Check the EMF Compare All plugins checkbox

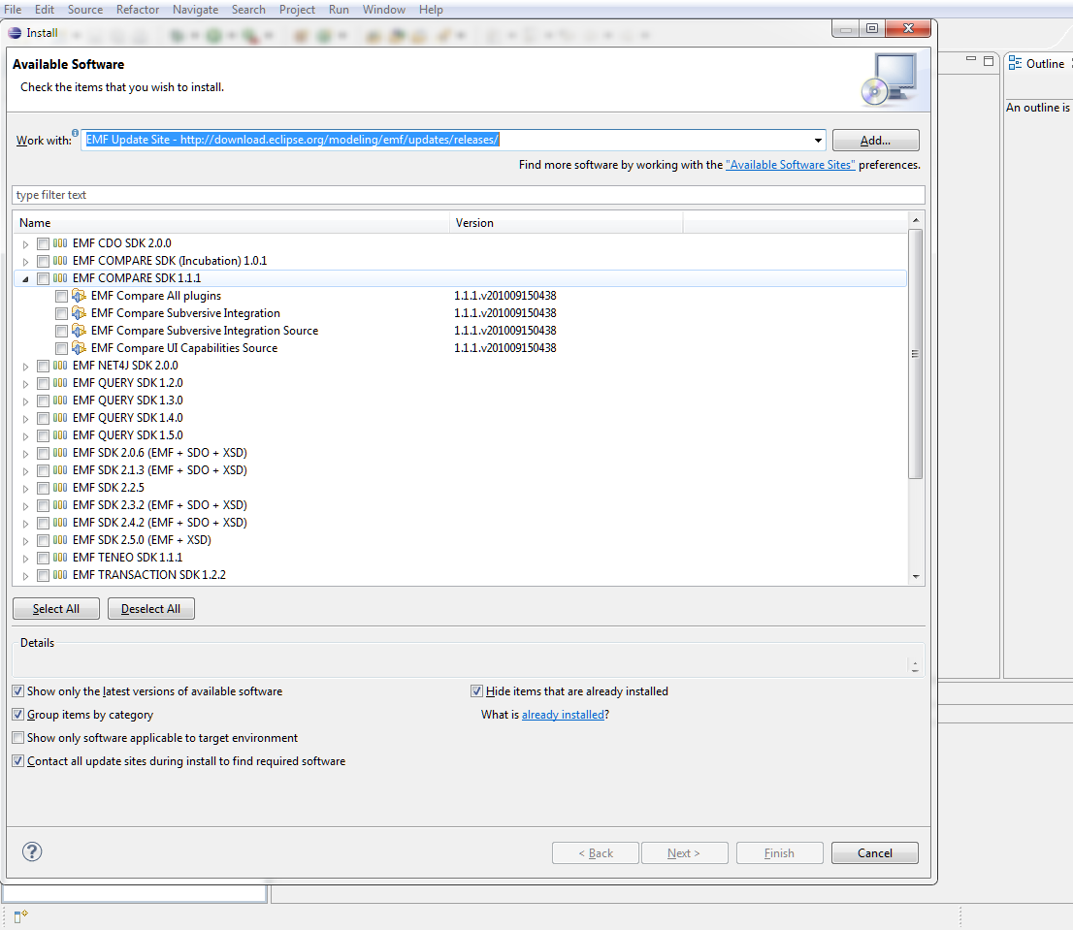tap(61, 296)
